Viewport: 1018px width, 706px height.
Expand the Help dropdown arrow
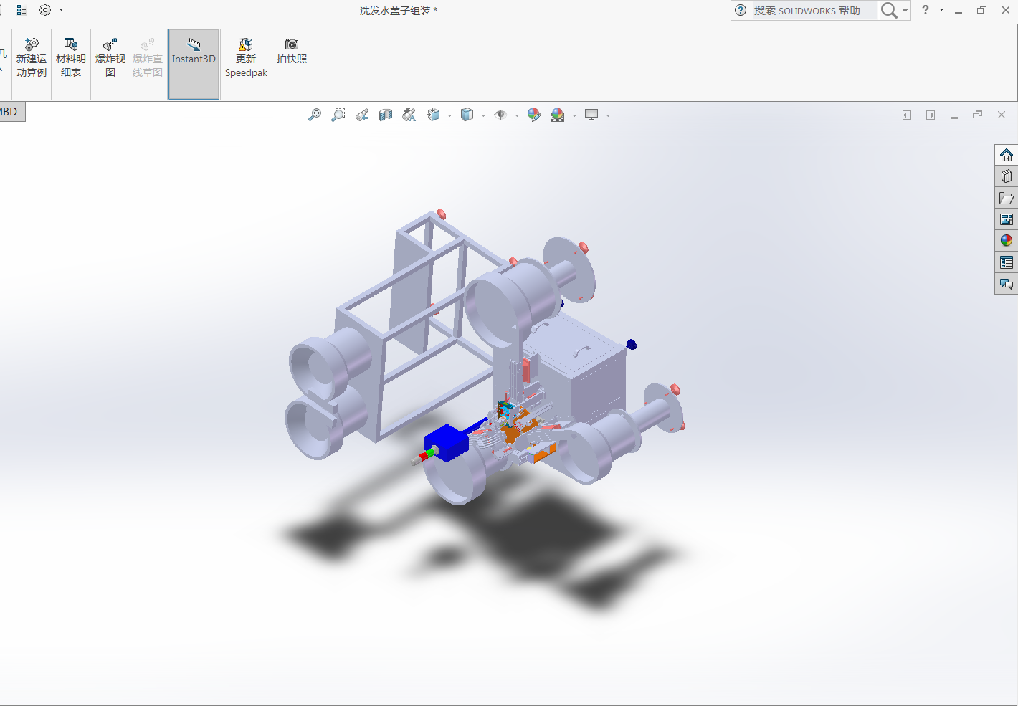941,10
